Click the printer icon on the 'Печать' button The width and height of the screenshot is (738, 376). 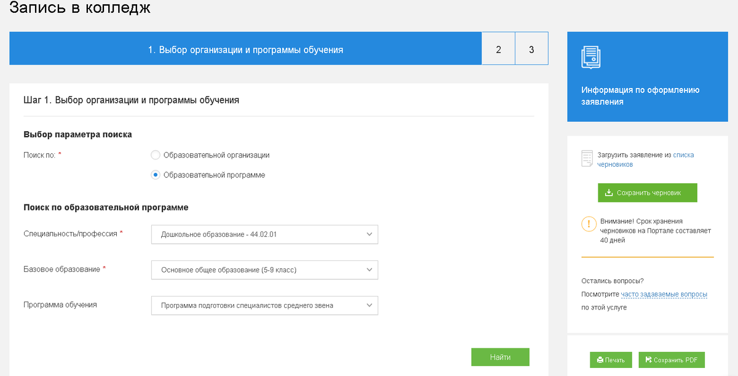point(600,360)
